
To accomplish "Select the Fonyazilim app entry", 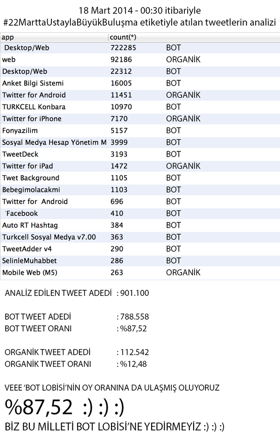I will pyautogui.click(x=20, y=130).
